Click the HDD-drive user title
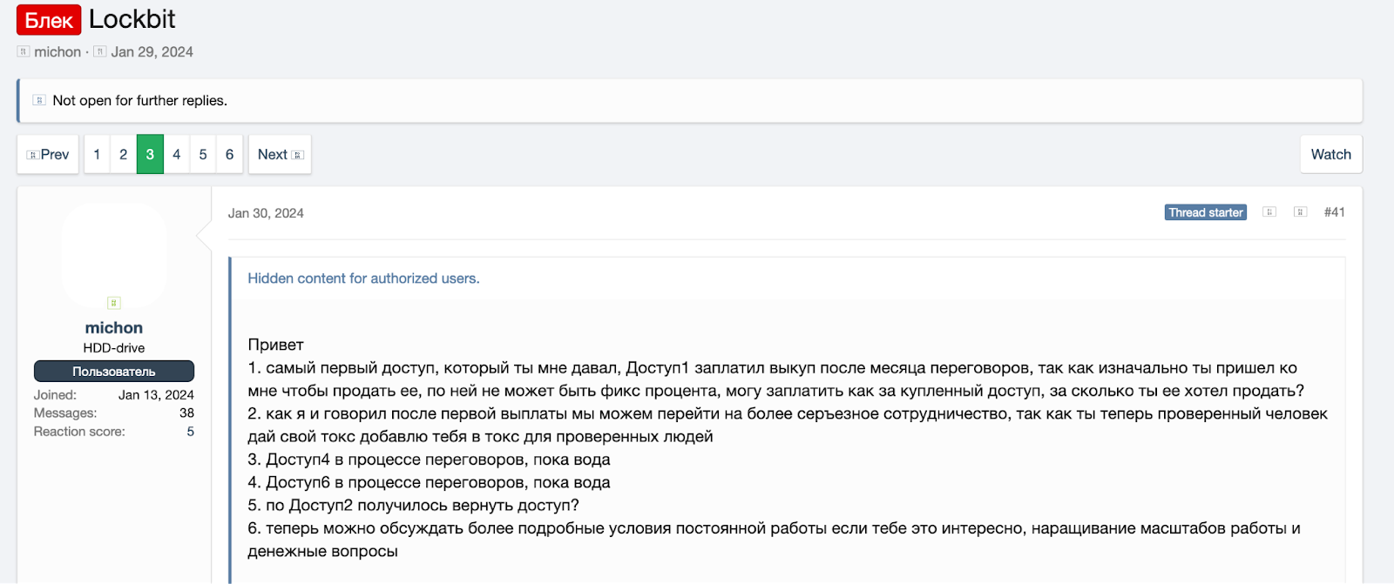The width and height of the screenshot is (1394, 584). (x=114, y=348)
